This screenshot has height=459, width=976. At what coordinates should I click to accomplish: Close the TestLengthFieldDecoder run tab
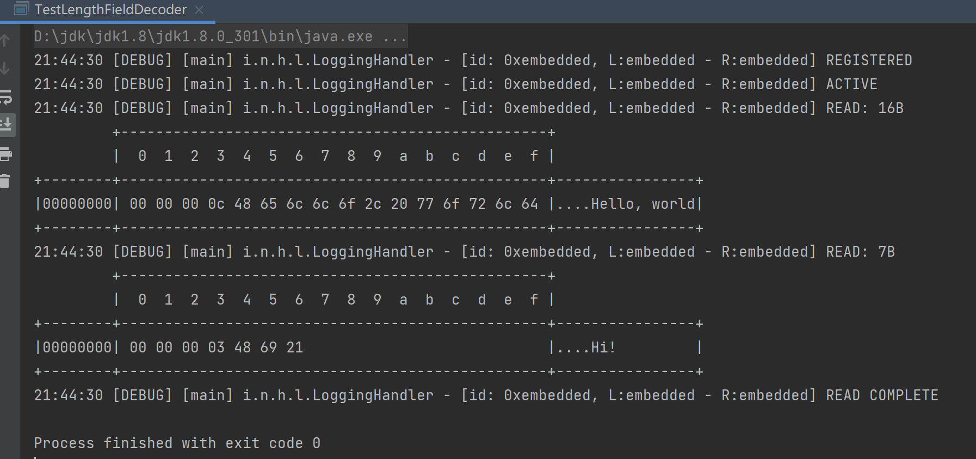pos(199,10)
